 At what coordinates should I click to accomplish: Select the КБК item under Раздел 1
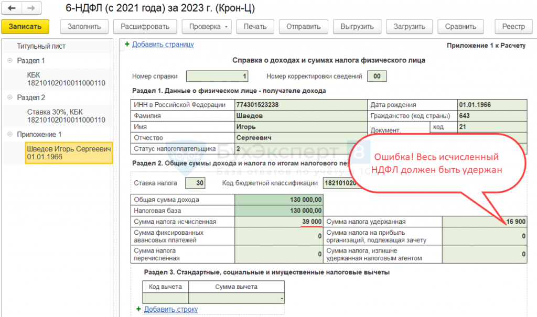pos(66,79)
